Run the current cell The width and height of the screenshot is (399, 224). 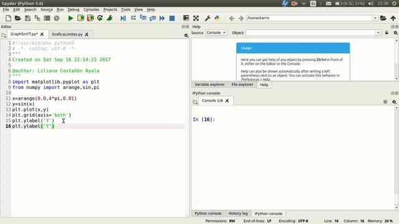pyautogui.click(x=80, y=18)
